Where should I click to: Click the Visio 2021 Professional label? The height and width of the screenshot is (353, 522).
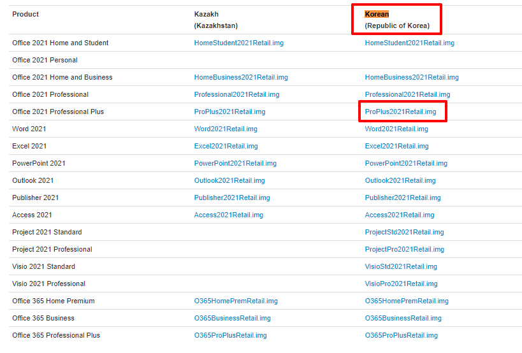48,284
